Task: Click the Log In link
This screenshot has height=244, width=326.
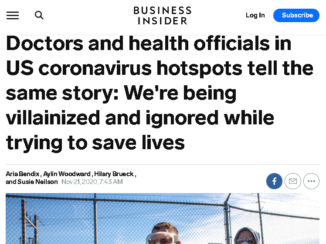Action: pos(255,15)
